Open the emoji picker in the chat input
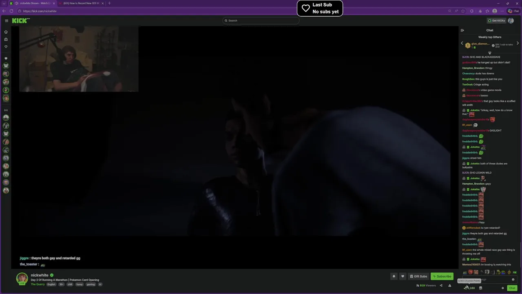The width and height of the screenshot is (522, 294). 513,280
